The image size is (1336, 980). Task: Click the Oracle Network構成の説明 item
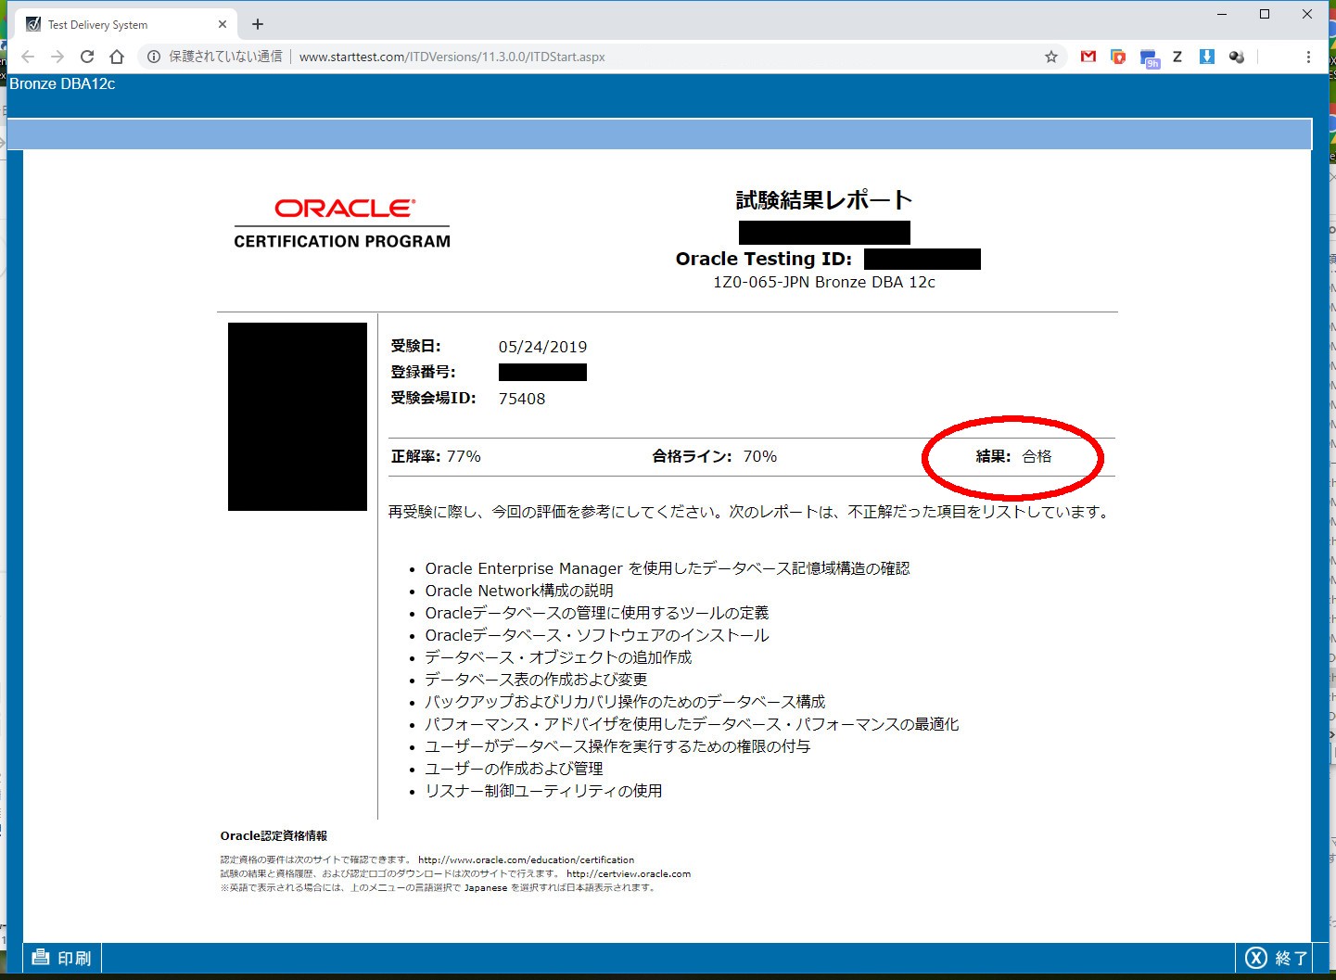pyautogui.click(x=519, y=591)
